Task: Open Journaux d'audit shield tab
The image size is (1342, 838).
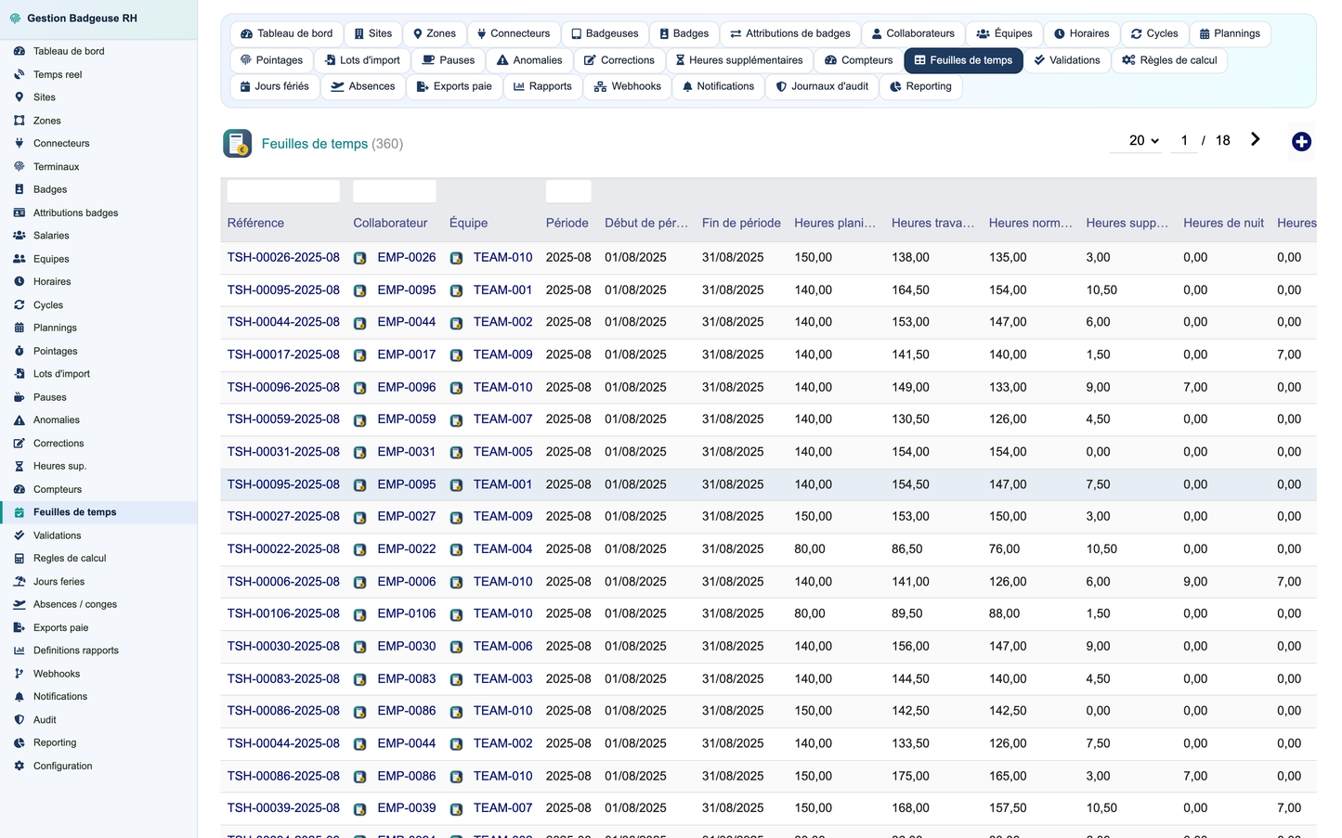Action: tap(822, 86)
